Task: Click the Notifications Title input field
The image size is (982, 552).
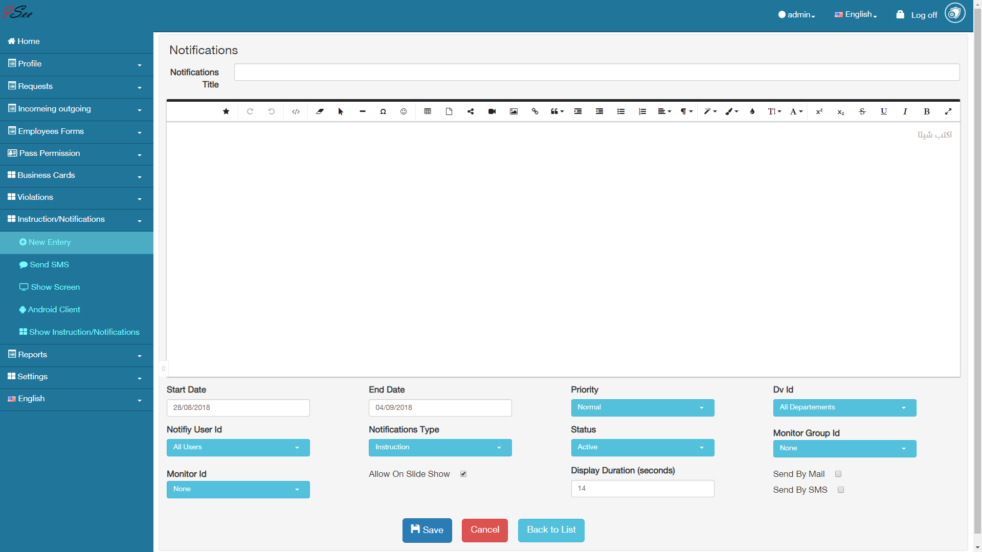Action: click(x=597, y=72)
